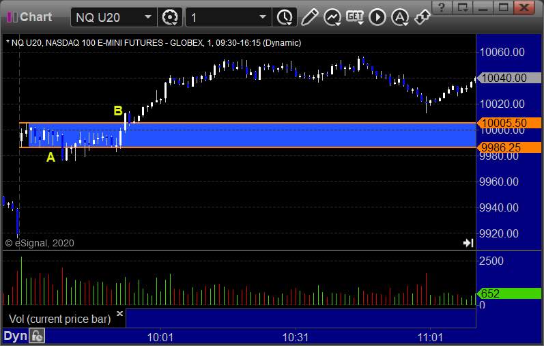Click the Dyn label

click(x=15, y=336)
